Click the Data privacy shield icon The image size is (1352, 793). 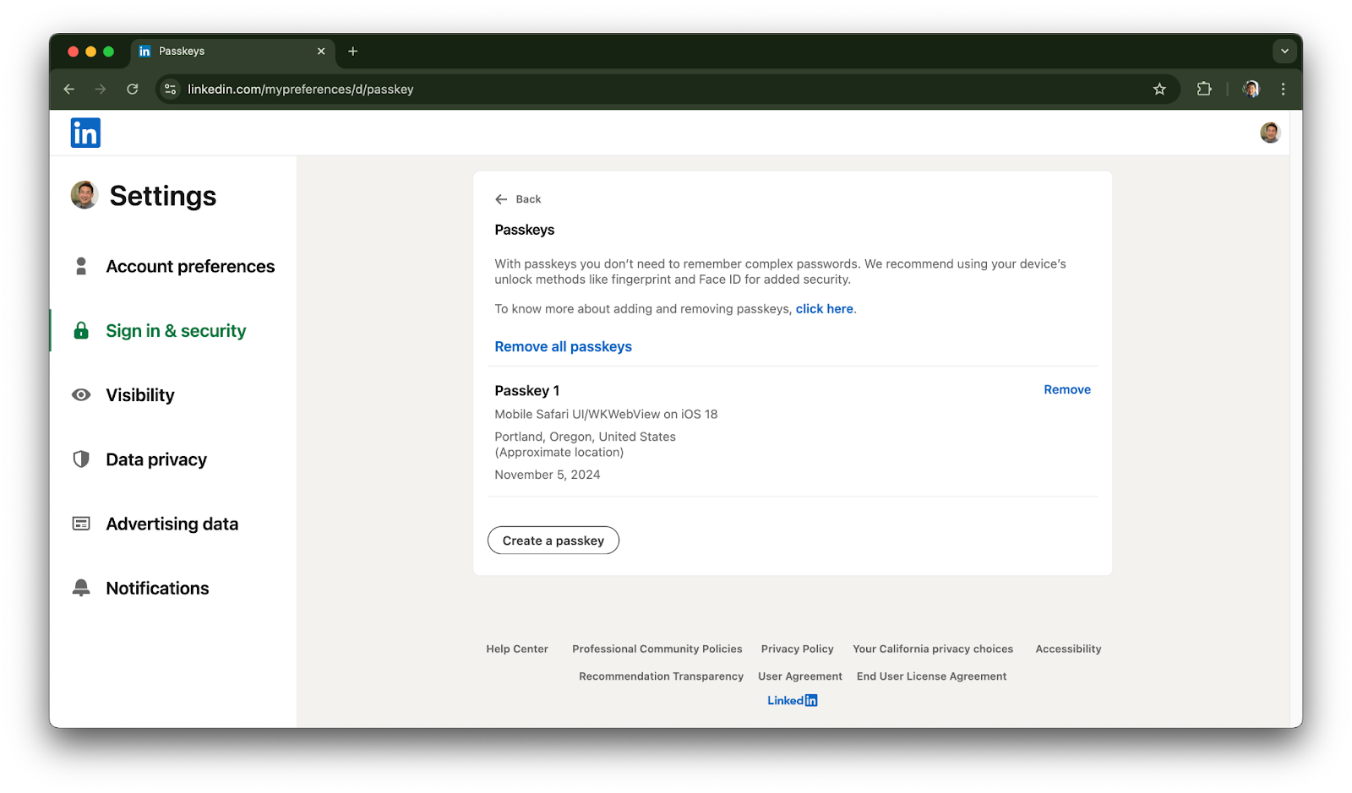81,459
